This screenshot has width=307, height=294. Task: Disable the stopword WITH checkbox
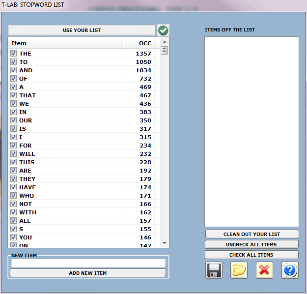click(14, 212)
